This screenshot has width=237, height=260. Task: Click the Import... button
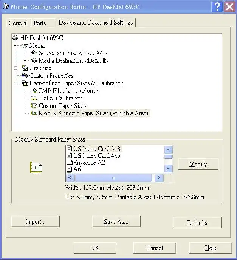[x=36, y=222]
